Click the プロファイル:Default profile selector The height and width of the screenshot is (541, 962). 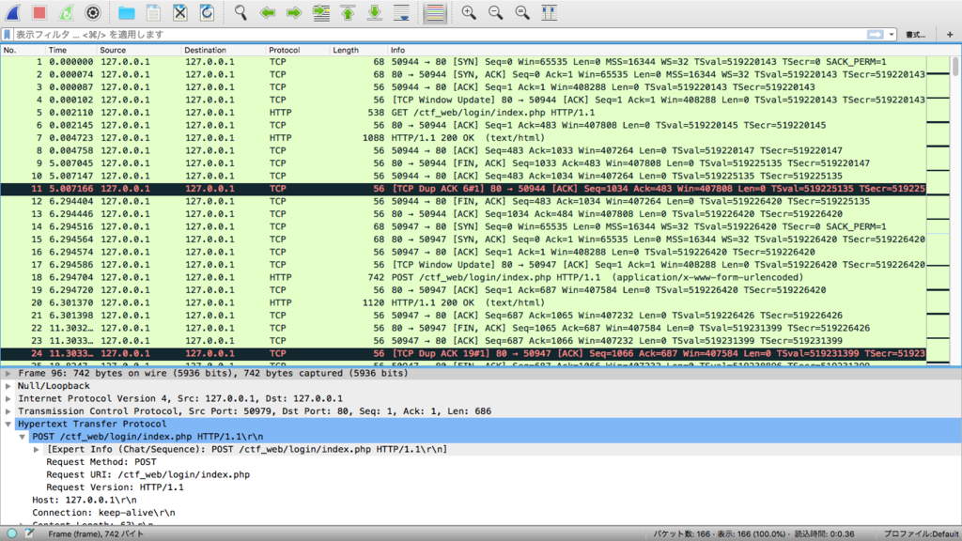click(921, 533)
